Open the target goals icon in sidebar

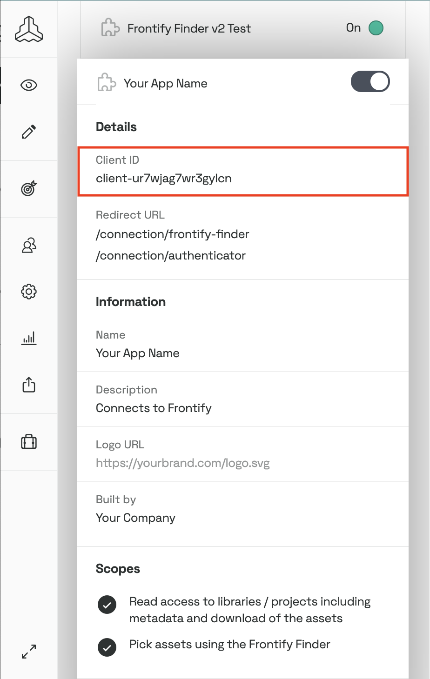point(29,188)
